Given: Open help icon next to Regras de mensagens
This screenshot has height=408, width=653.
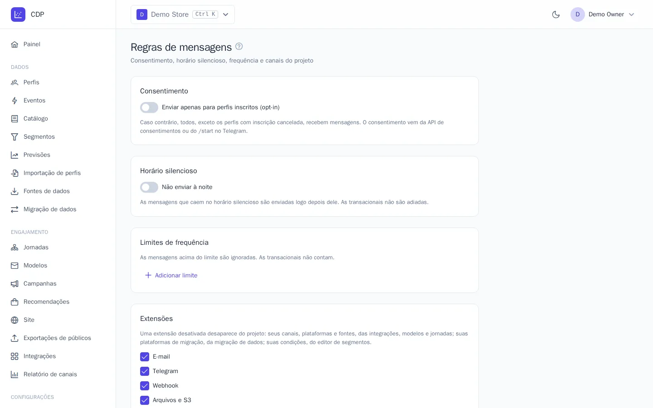Looking at the screenshot, I should click(239, 46).
